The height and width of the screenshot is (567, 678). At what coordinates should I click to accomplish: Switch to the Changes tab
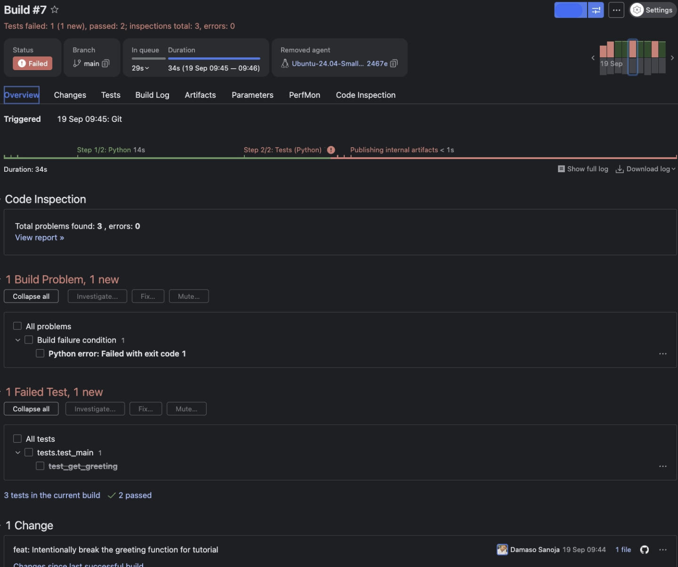pos(70,95)
